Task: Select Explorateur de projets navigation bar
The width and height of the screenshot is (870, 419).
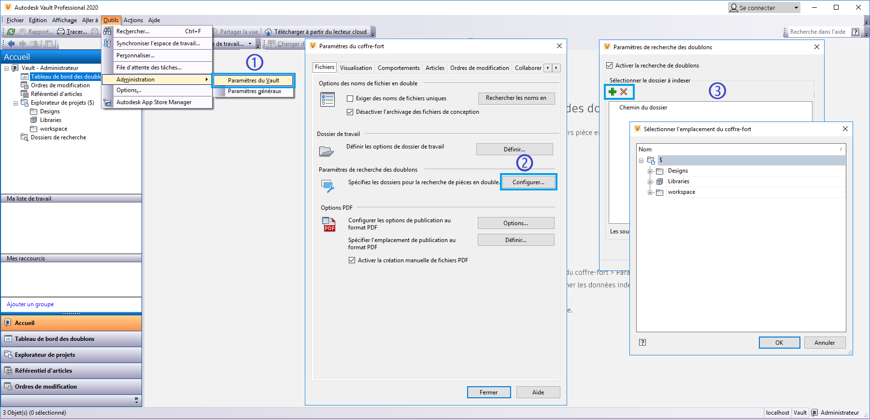Action: [71, 355]
